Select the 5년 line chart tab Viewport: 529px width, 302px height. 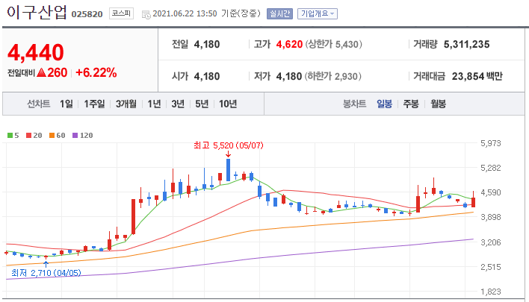(202, 104)
